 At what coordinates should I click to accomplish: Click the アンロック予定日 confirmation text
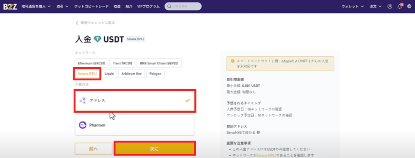point(259,115)
